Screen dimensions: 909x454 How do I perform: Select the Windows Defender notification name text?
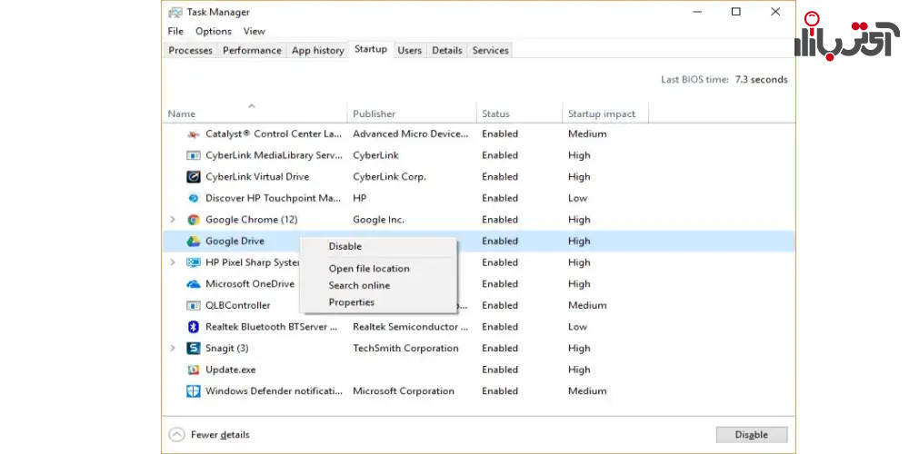[x=274, y=391]
